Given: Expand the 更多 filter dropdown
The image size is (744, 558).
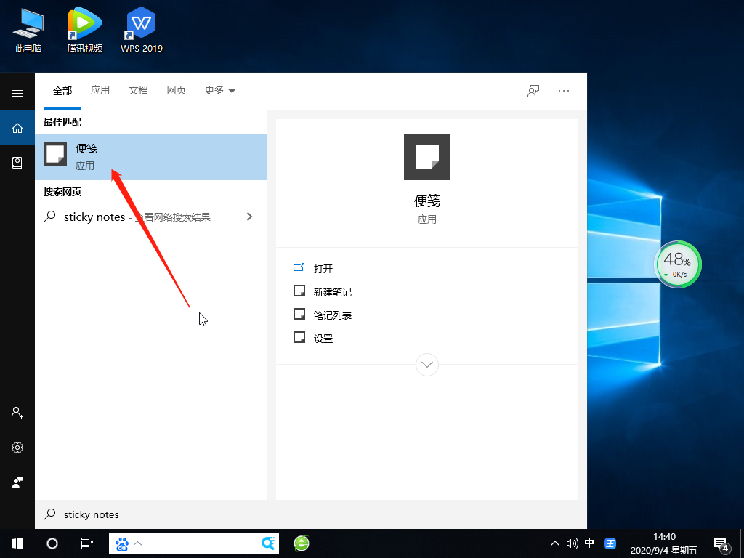Looking at the screenshot, I should [220, 91].
